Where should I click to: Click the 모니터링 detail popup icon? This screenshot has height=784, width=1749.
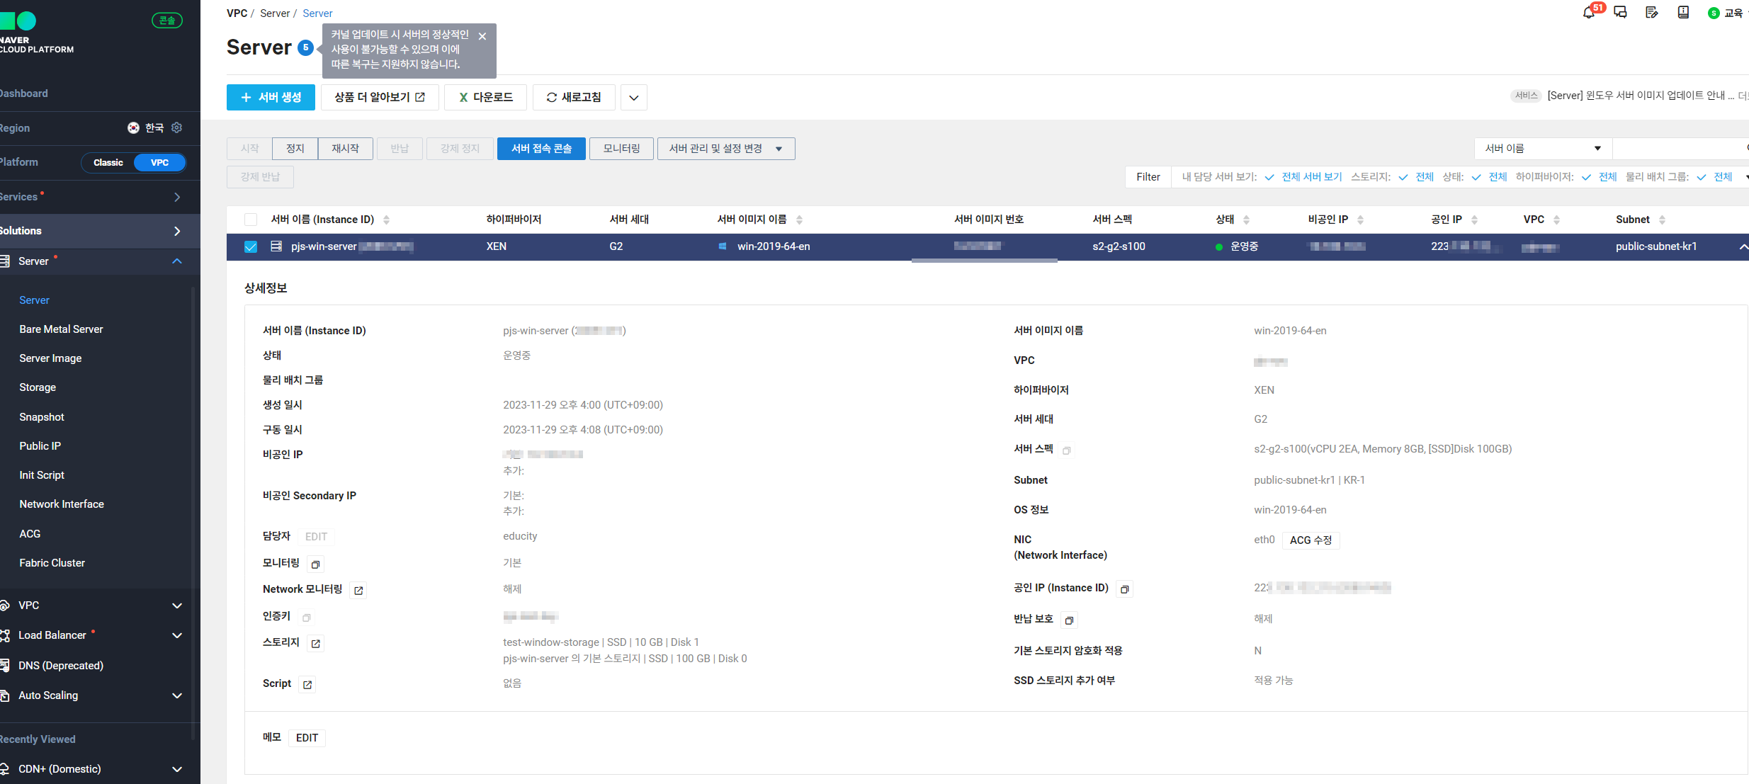pyautogui.click(x=316, y=564)
